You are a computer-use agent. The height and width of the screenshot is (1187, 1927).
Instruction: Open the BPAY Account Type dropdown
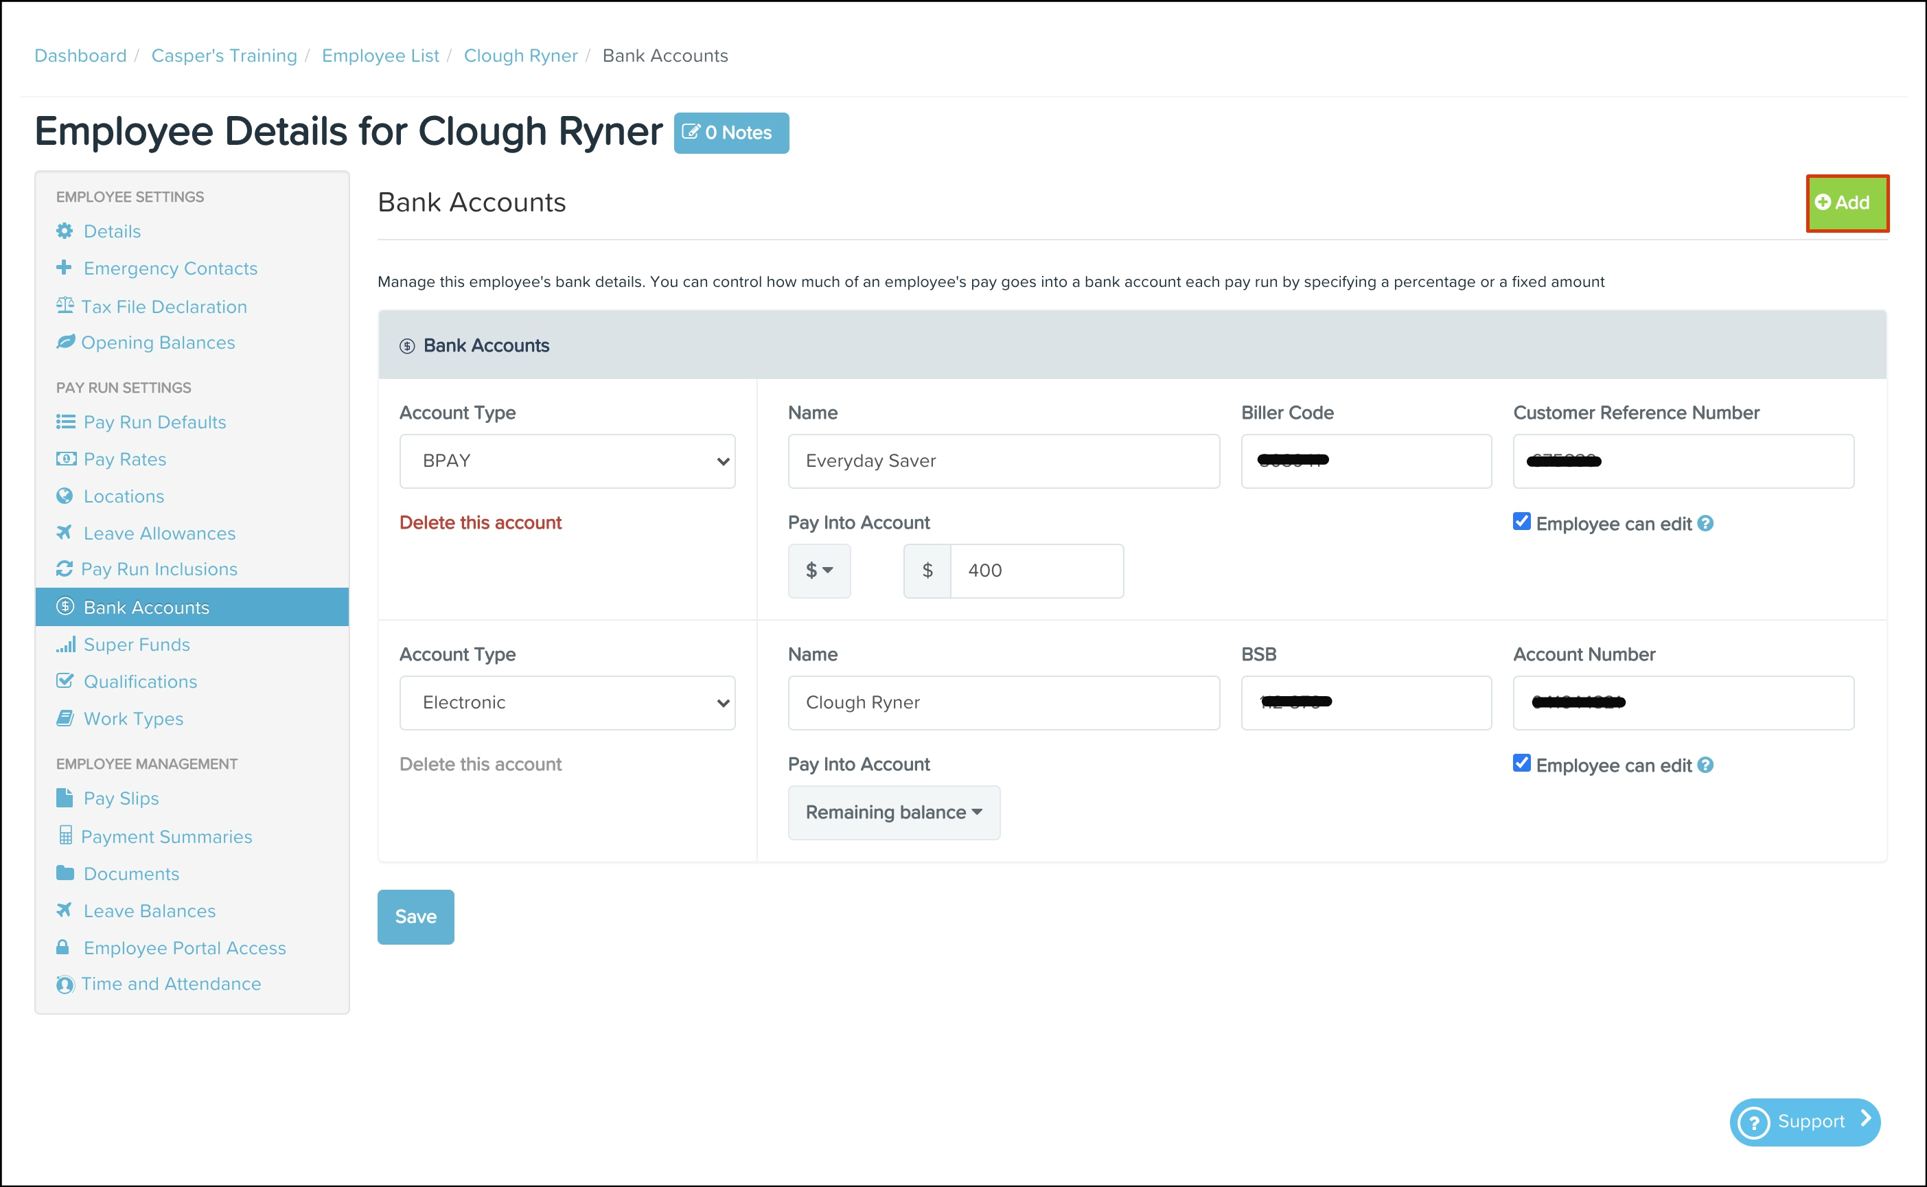click(x=567, y=461)
